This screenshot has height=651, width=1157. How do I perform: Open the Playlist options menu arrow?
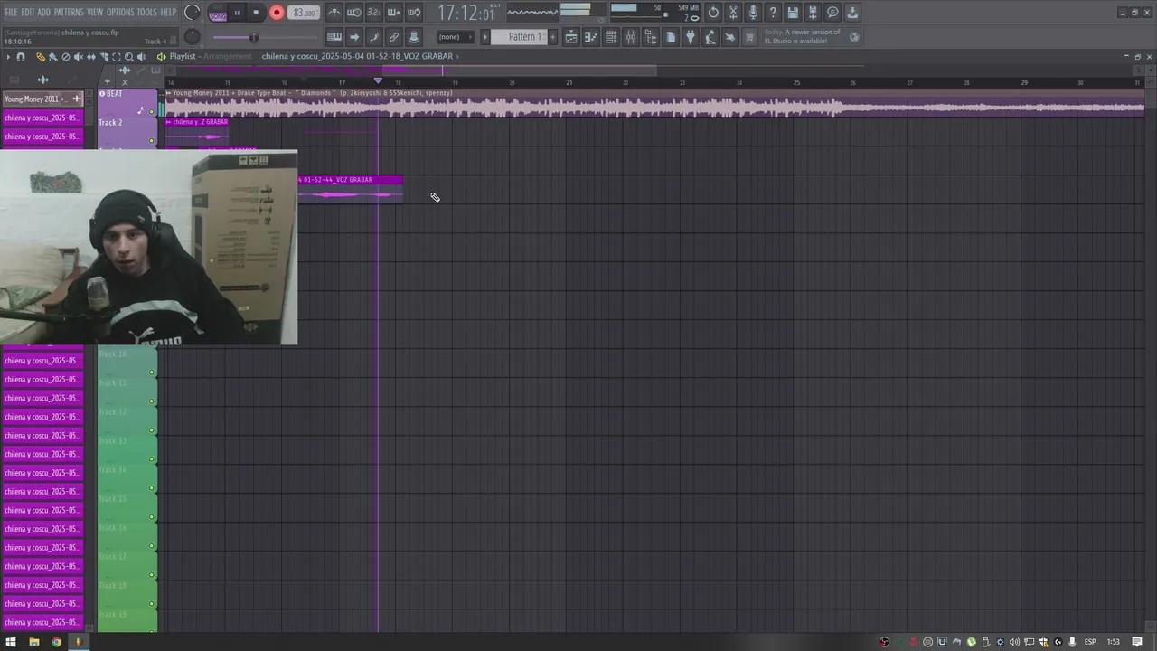(x=8, y=57)
